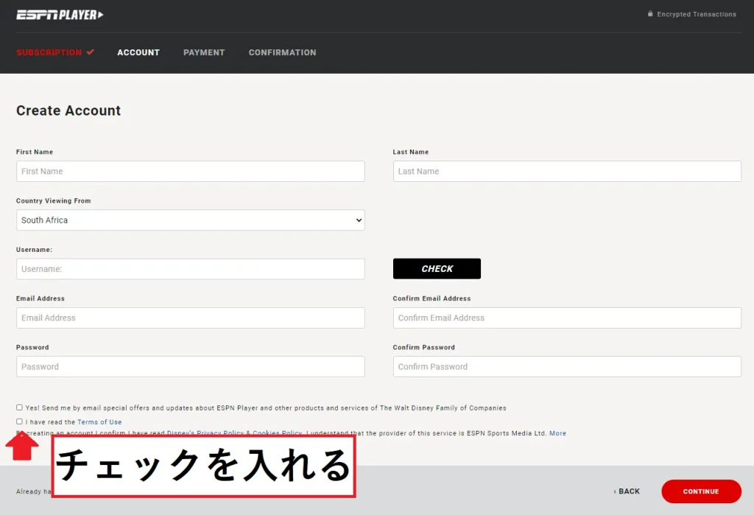Focus the First Name input field
Screen dimensions: 754x515
point(191,172)
